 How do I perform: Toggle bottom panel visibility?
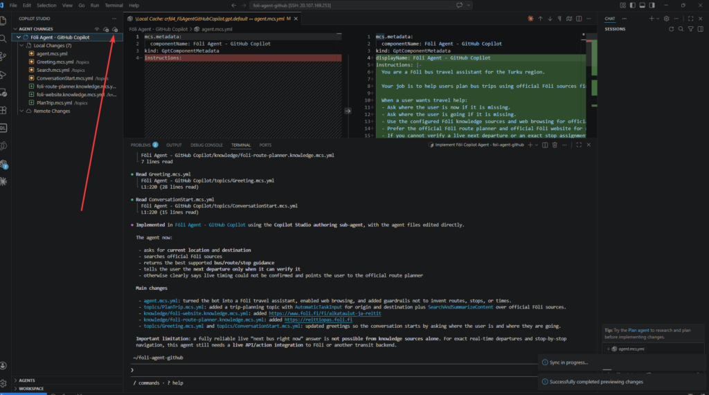click(x=642, y=6)
